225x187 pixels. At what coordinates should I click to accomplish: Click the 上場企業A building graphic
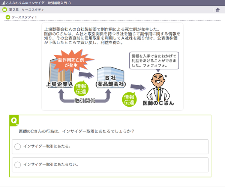[60, 72]
